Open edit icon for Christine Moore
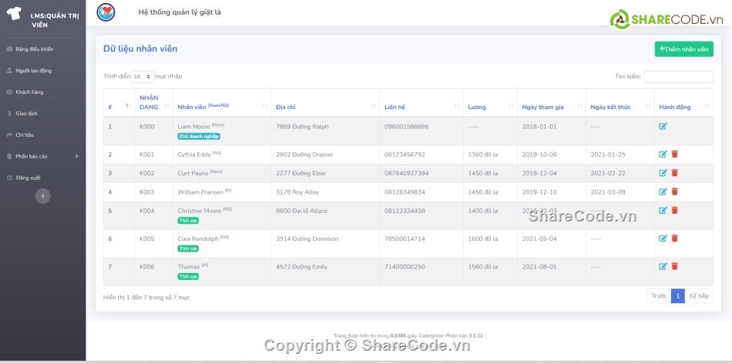The image size is (732, 363). (x=663, y=210)
